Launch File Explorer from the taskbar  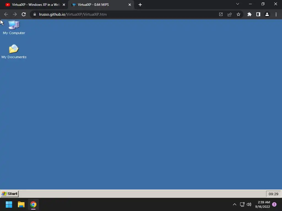(21, 204)
